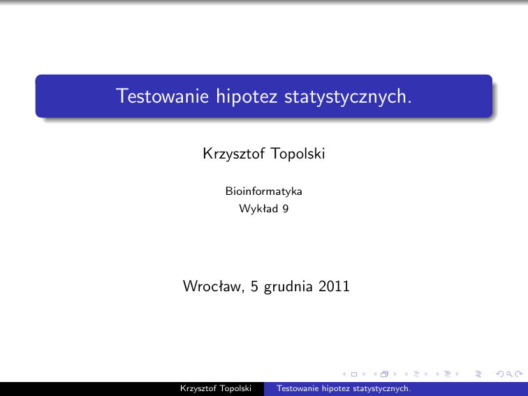528x396 pixels.
Task: Go to previous frame using left arrow
Action: (x=375, y=374)
